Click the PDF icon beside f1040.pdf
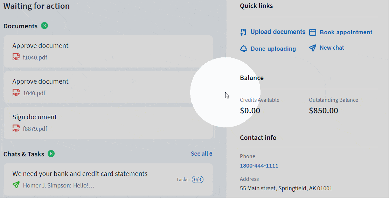The width and height of the screenshot is (389, 198). [16, 57]
